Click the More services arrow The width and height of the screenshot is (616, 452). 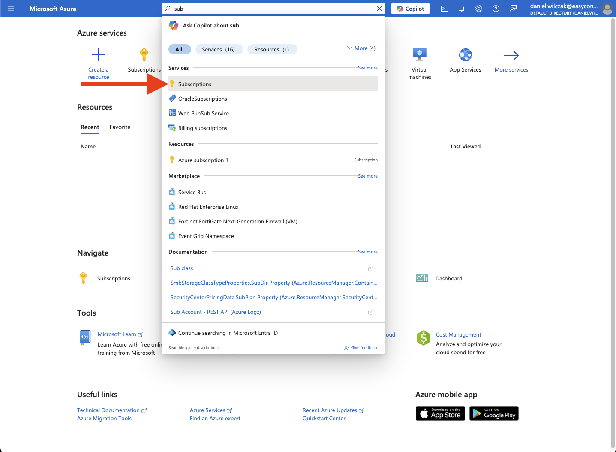click(x=511, y=55)
